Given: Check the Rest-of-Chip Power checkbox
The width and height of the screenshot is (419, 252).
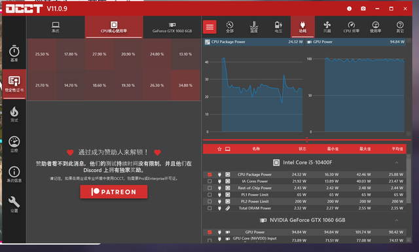Looking at the screenshot, I should (209, 188).
